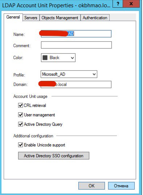Viewport: 143px width, 195px height.
Task: Click inside the Name input field
Action: [x=76, y=34]
